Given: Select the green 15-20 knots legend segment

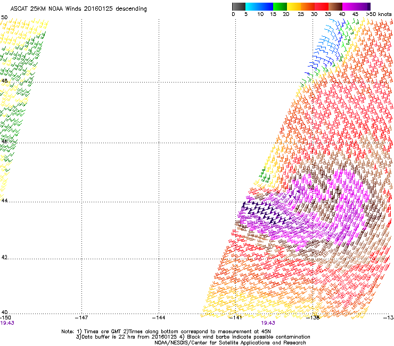Looking at the screenshot, I should click(x=280, y=6).
